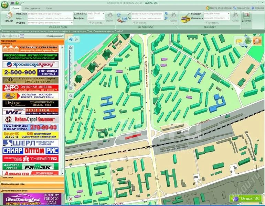Click Очистить in Транспорт group

(x=212, y=23)
